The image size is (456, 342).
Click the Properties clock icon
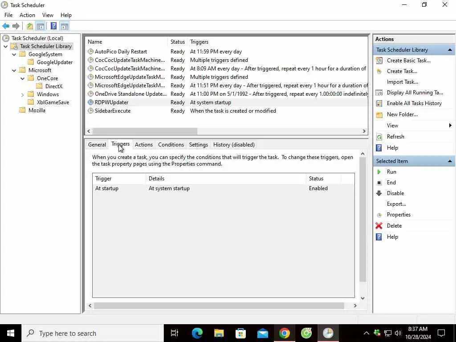[x=379, y=215]
